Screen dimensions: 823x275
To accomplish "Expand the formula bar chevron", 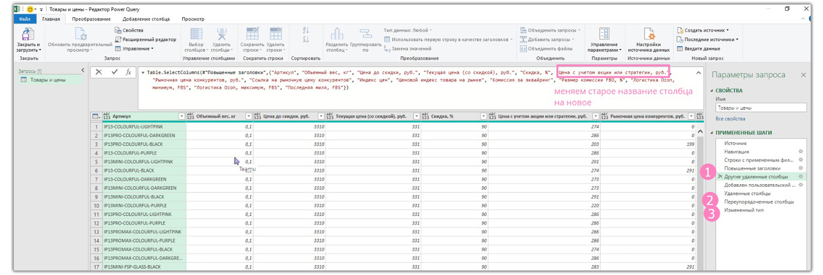I will pyautogui.click(x=698, y=73).
